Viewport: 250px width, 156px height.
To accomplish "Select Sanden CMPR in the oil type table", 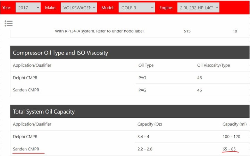I will [x=26, y=90].
